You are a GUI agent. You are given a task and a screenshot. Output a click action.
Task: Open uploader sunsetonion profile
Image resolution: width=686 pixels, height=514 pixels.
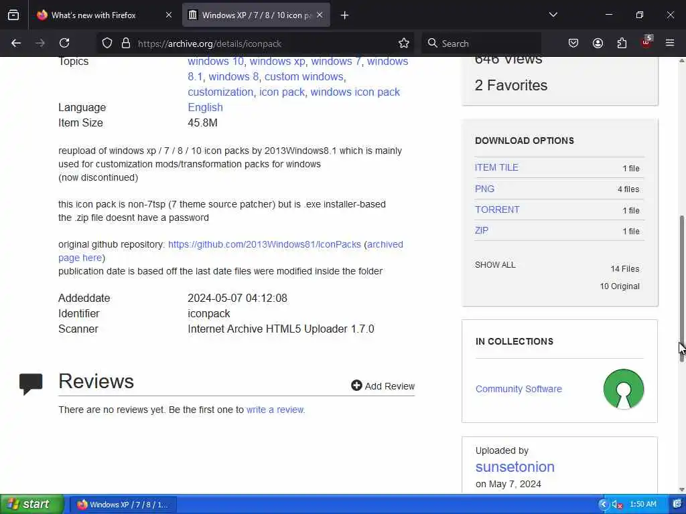click(x=515, y=466)
